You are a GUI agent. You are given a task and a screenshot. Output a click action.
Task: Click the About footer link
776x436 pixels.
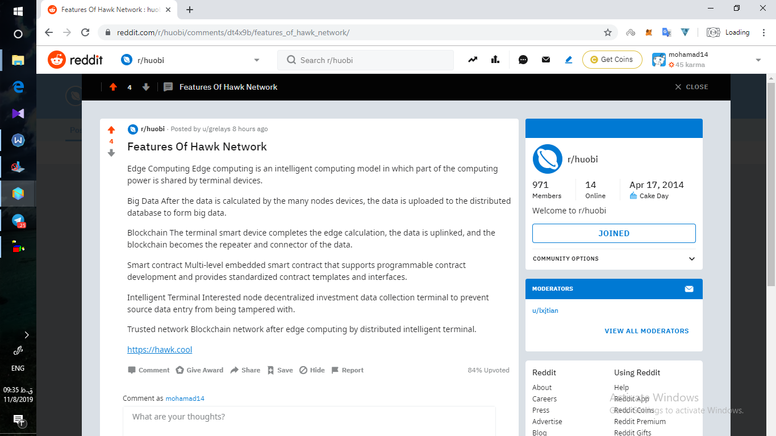542,388
